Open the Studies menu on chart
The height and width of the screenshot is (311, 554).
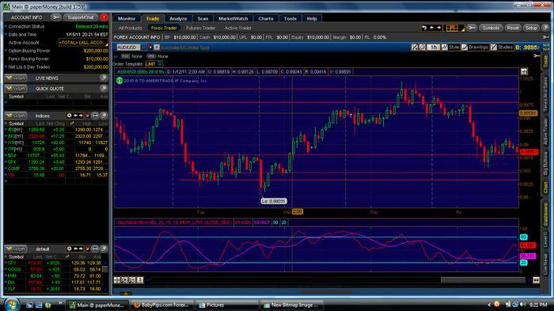(501, 47)
